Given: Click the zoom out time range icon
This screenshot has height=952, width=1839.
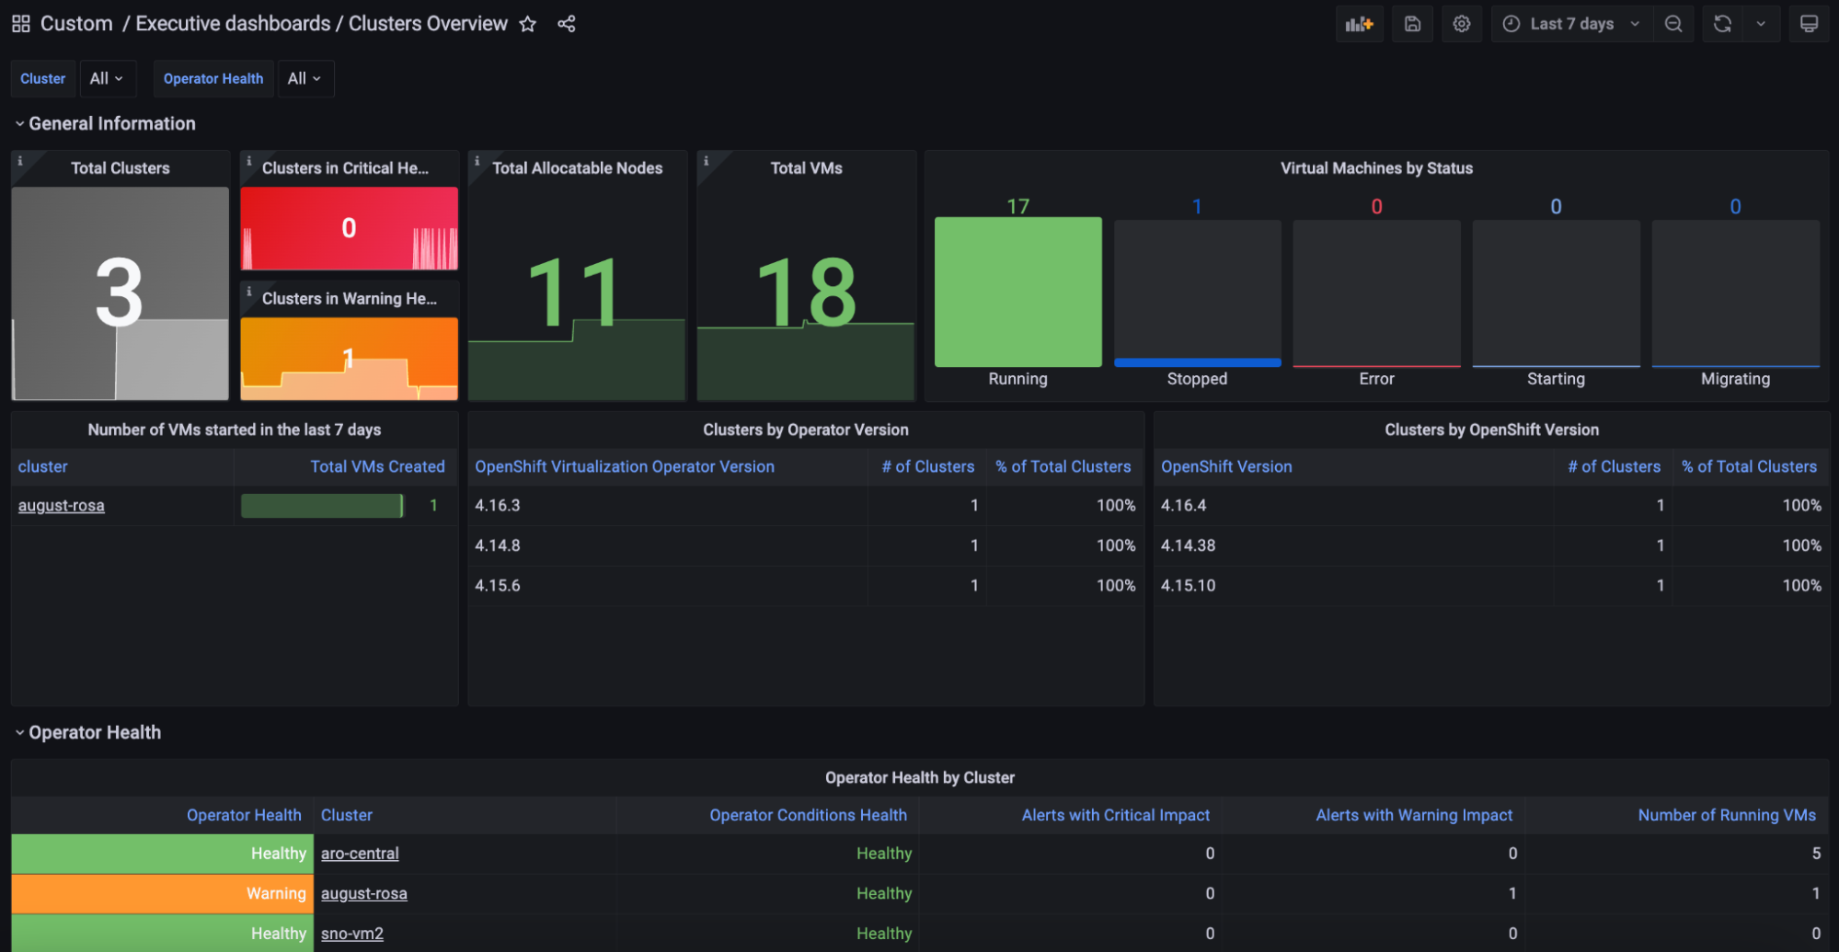Looking at the screenshot, I should [x=1673, y=24].
